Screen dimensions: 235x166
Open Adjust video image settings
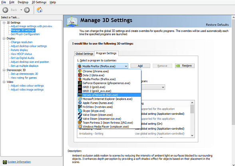27,90
